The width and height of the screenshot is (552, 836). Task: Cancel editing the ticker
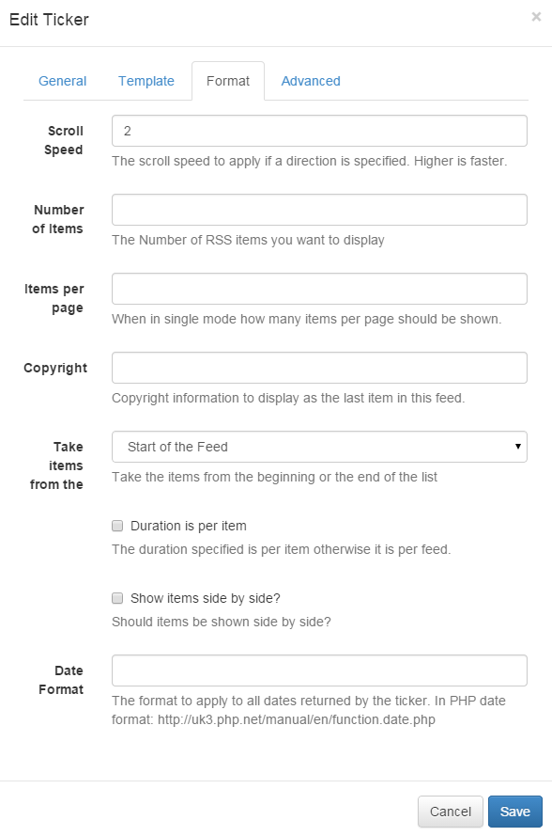450,811
